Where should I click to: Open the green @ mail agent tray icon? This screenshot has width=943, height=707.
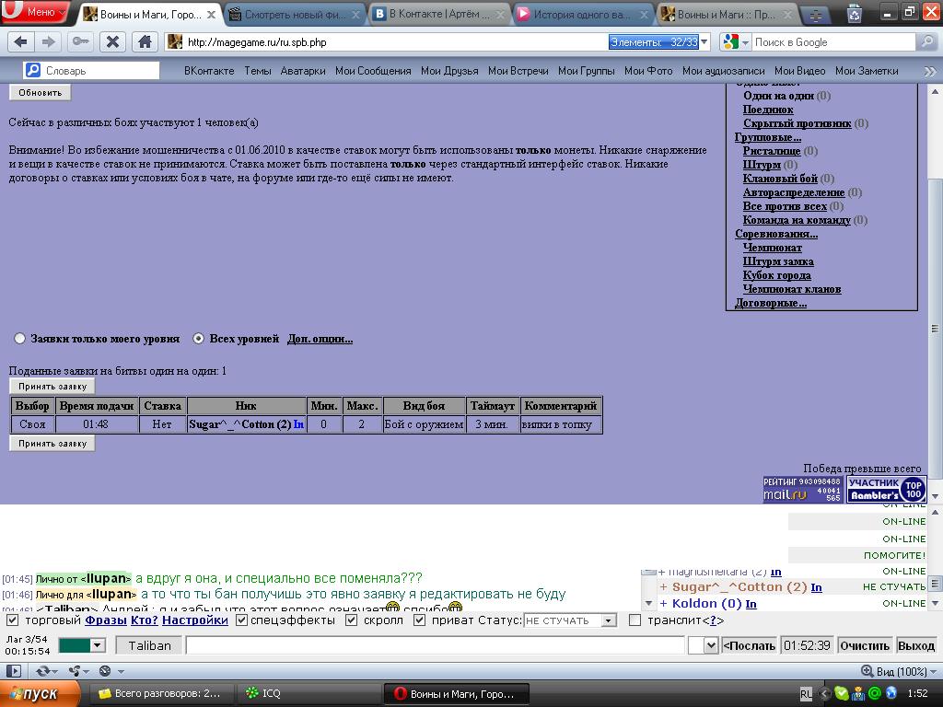(875, 694)
